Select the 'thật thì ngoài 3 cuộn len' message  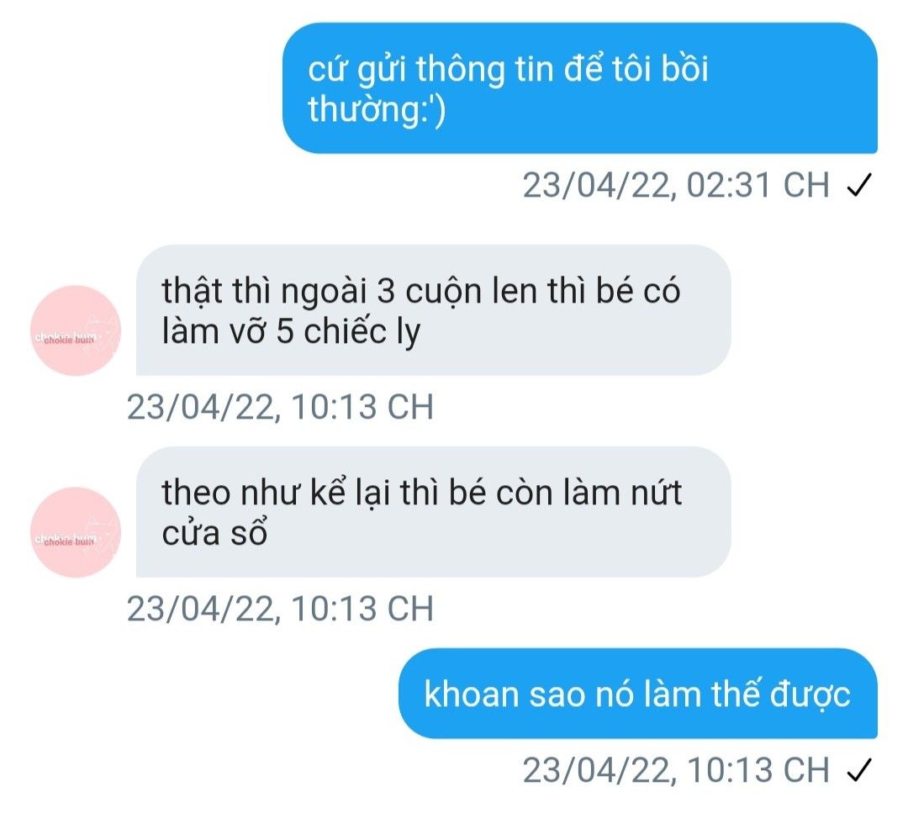[433, 309]
